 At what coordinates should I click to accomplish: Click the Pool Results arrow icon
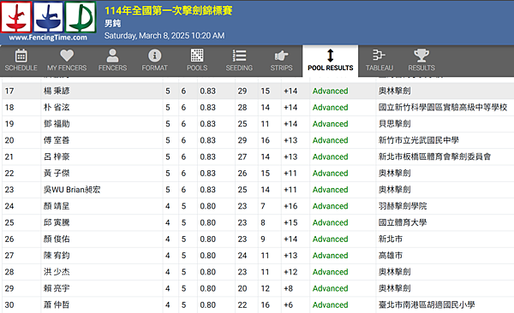click(331, 56)
